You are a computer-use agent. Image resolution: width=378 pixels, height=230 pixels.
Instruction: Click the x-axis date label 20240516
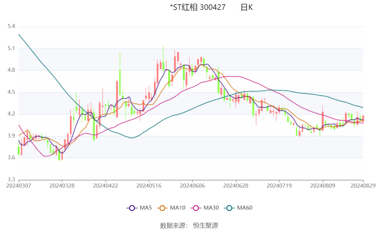coord(149,186)
